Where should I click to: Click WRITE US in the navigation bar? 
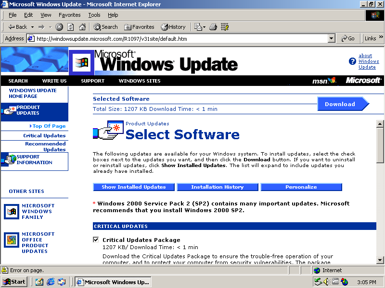54,81
